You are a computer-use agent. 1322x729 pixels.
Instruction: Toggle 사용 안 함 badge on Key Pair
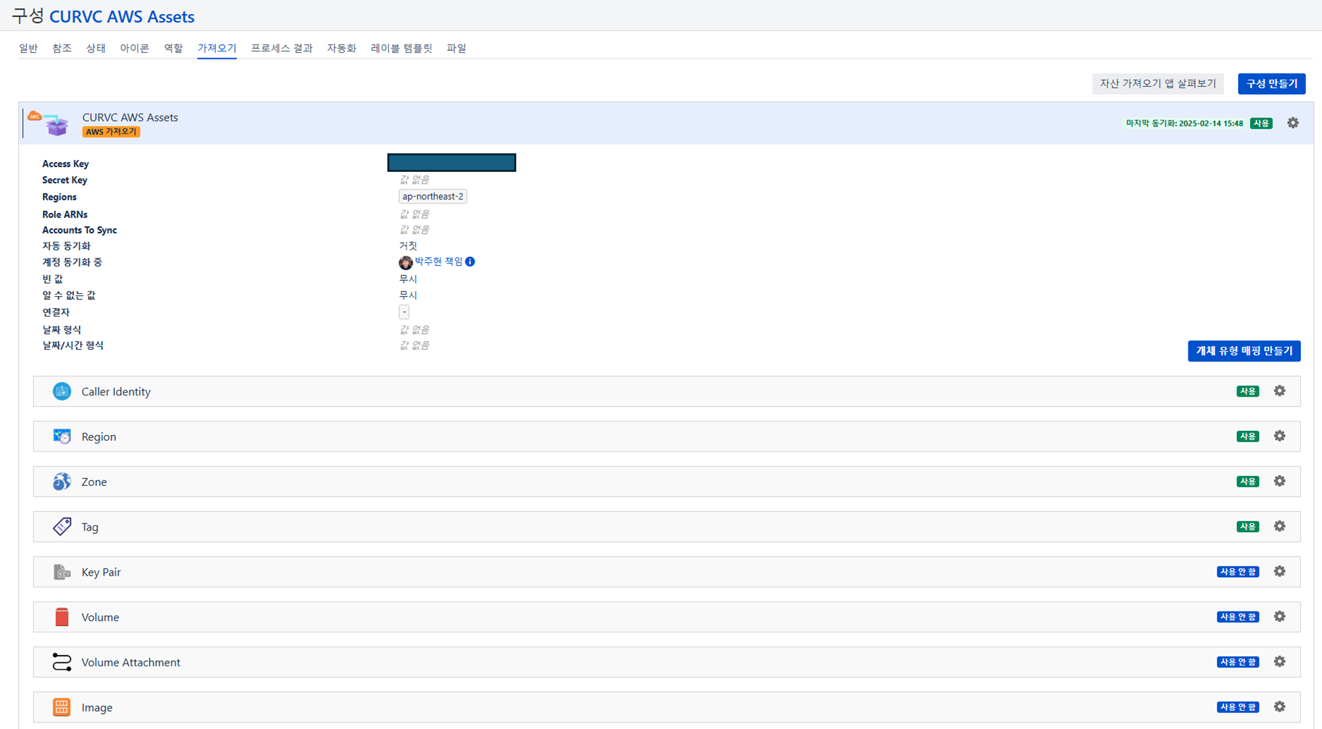[x=1238, y=572]
